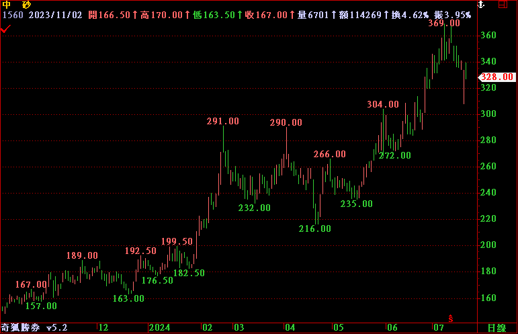
Task: Click the 中砂 stock name
Action: click(16, 5)
